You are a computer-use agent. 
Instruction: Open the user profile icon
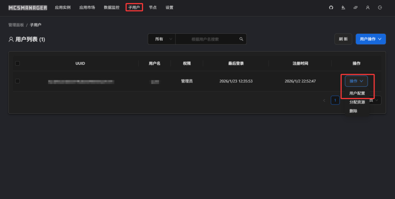click(x=368, y=7)
